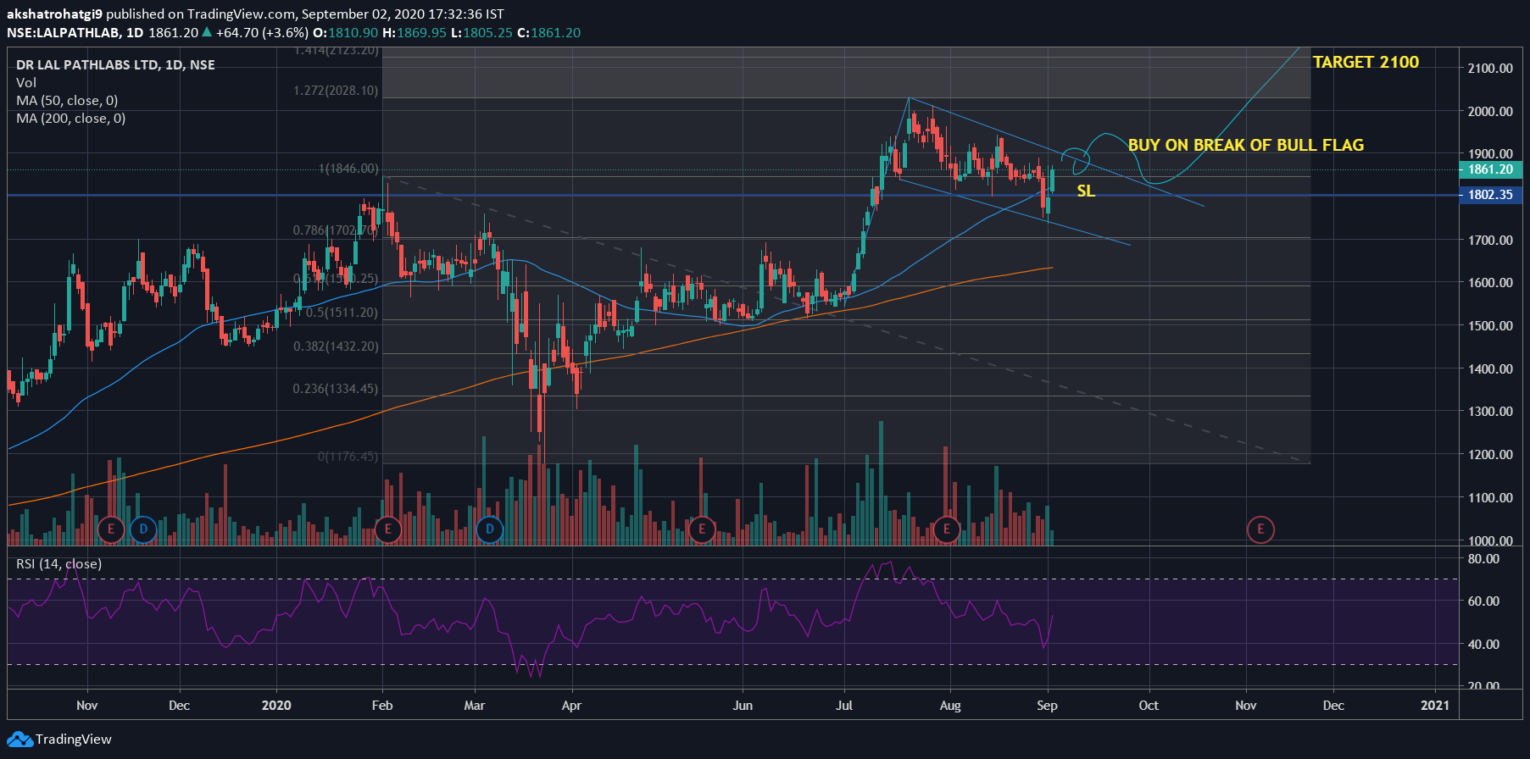
Task: Click the akshatrohatgi9 author name
Action: click(54, 14)
